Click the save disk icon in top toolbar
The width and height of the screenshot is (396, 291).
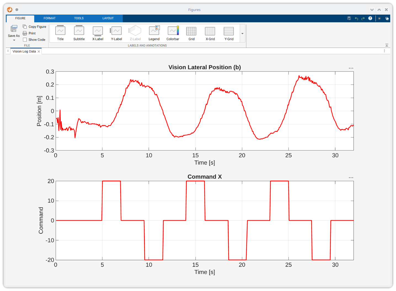pyautogui.click(x=349, y=18)
